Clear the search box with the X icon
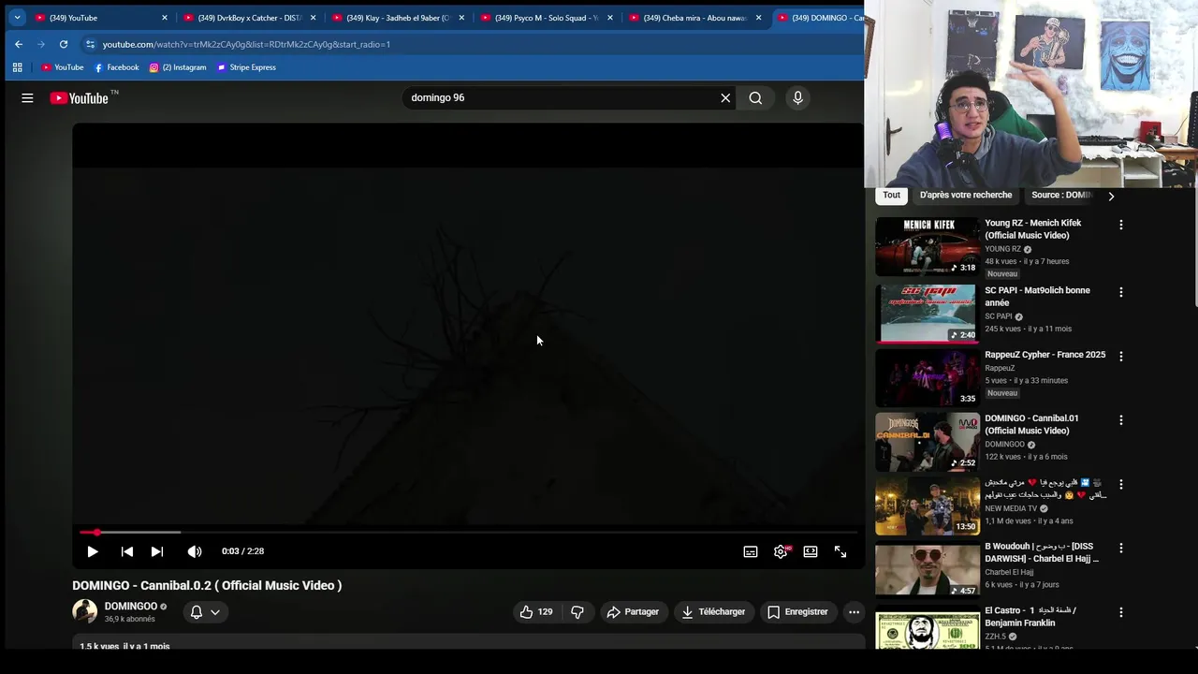 pos(725,97)
